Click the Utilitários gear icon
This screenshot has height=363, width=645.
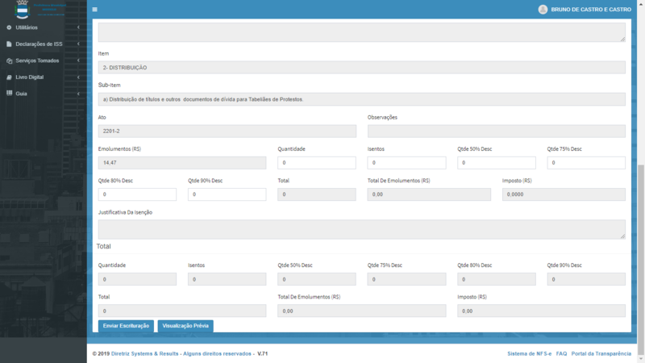pos(9,27)
